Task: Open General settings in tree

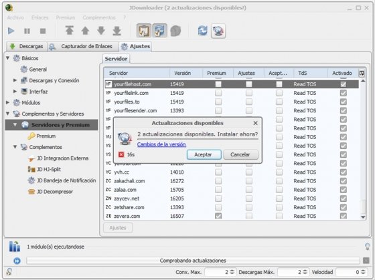Action: [33, 69]
